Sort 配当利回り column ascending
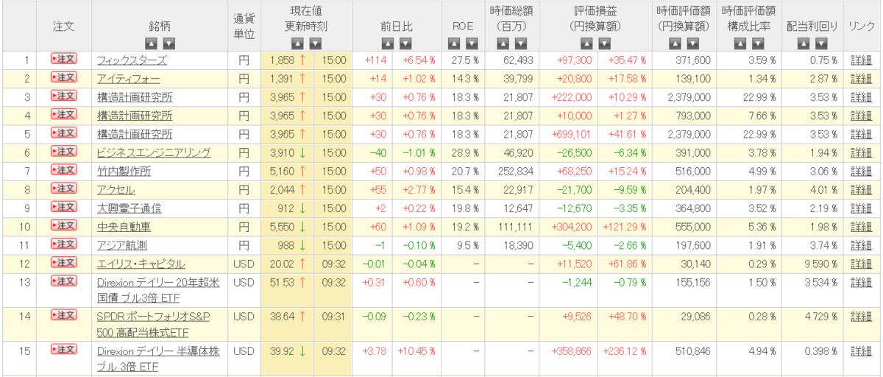Viewport: 883px width, 377px height. point(803,43)
